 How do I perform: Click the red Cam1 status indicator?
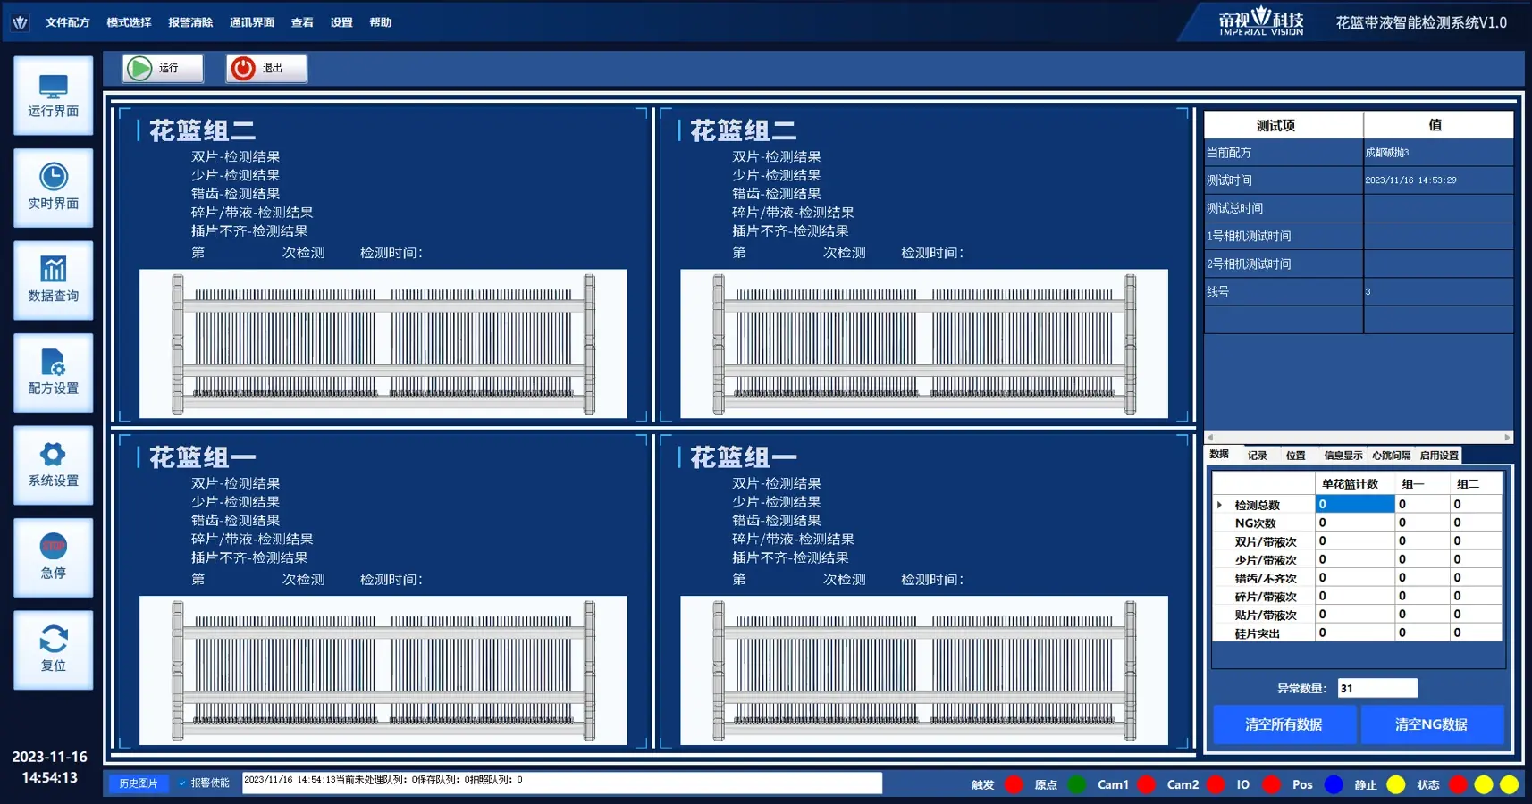click(x=1147, y=784)
